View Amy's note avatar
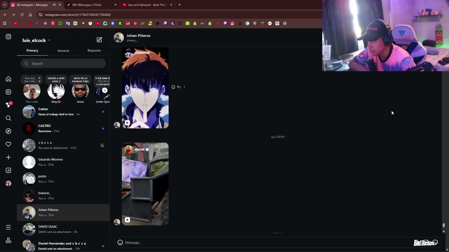The width and height of the screenshot is (449, 252). coord(56,91)
